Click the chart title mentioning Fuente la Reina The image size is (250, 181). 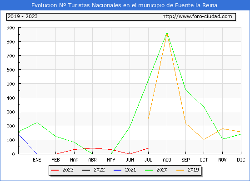[124, 5]
